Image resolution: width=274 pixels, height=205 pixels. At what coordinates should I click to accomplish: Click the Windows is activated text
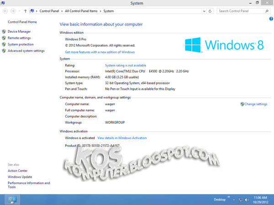pos(79,138)
